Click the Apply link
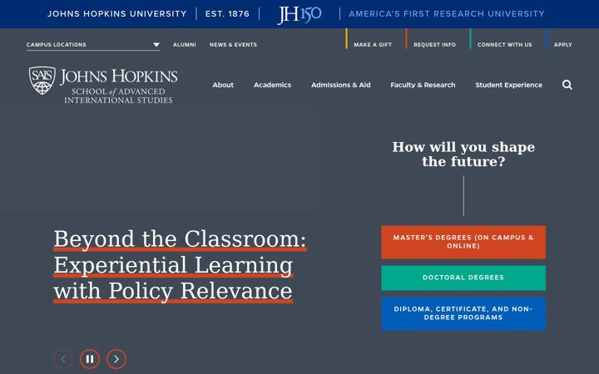599x374 pixels. click(x=563, y=45)
